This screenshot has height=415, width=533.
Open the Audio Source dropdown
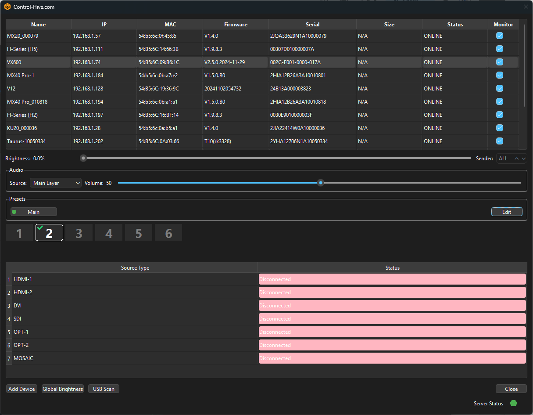[56, 183]
